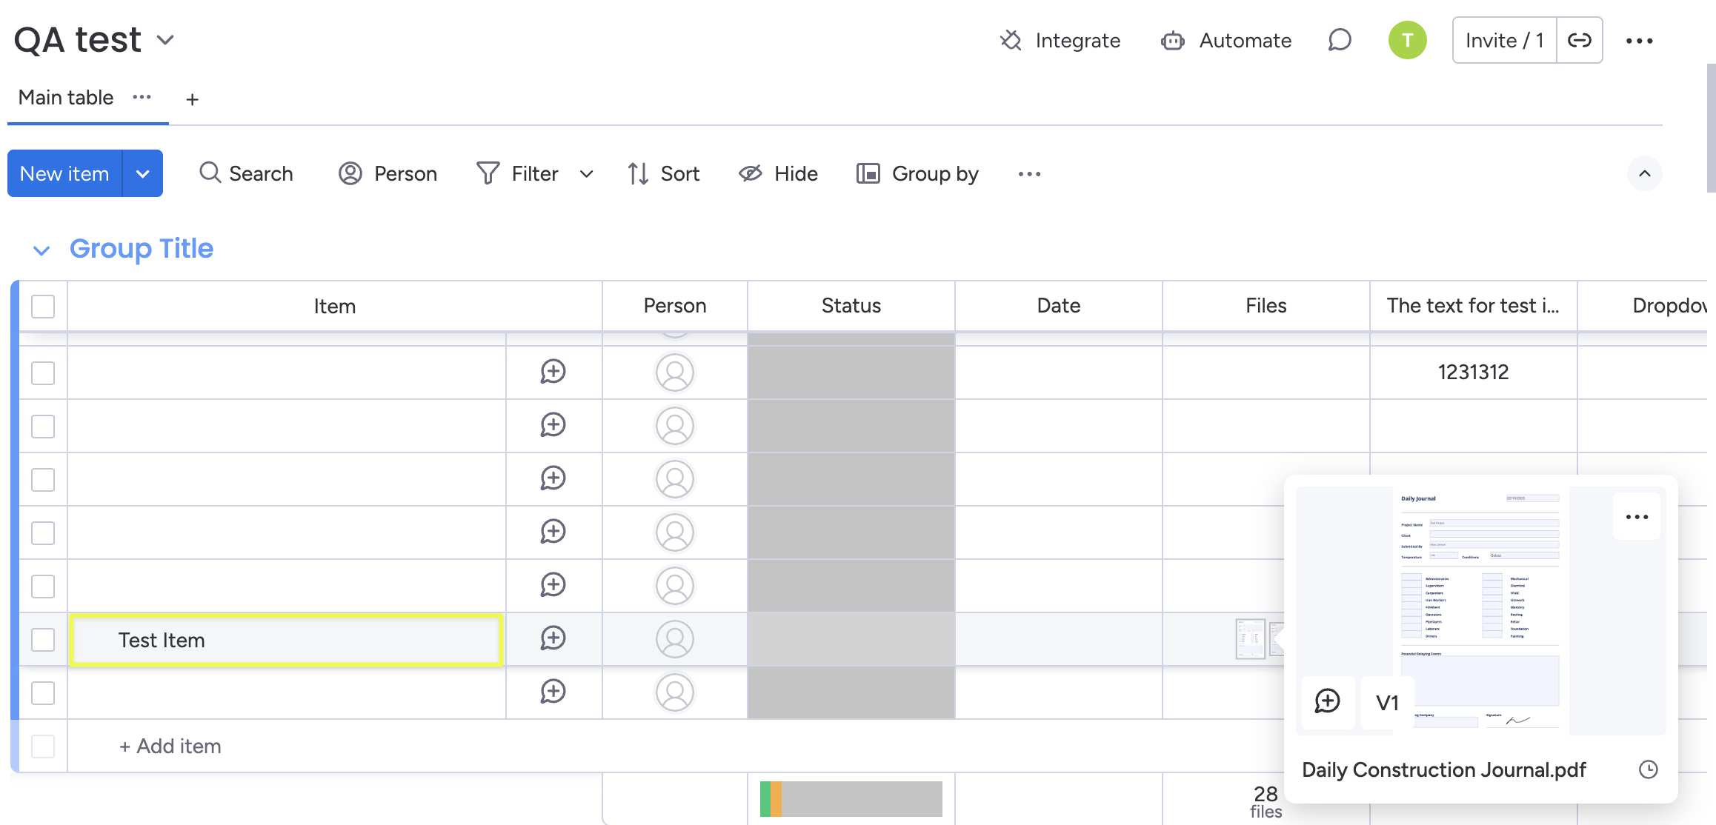The width and height of the screenshot is (1716, 825).
Task: Switch to the Main table tab
Action: point(66,98)
